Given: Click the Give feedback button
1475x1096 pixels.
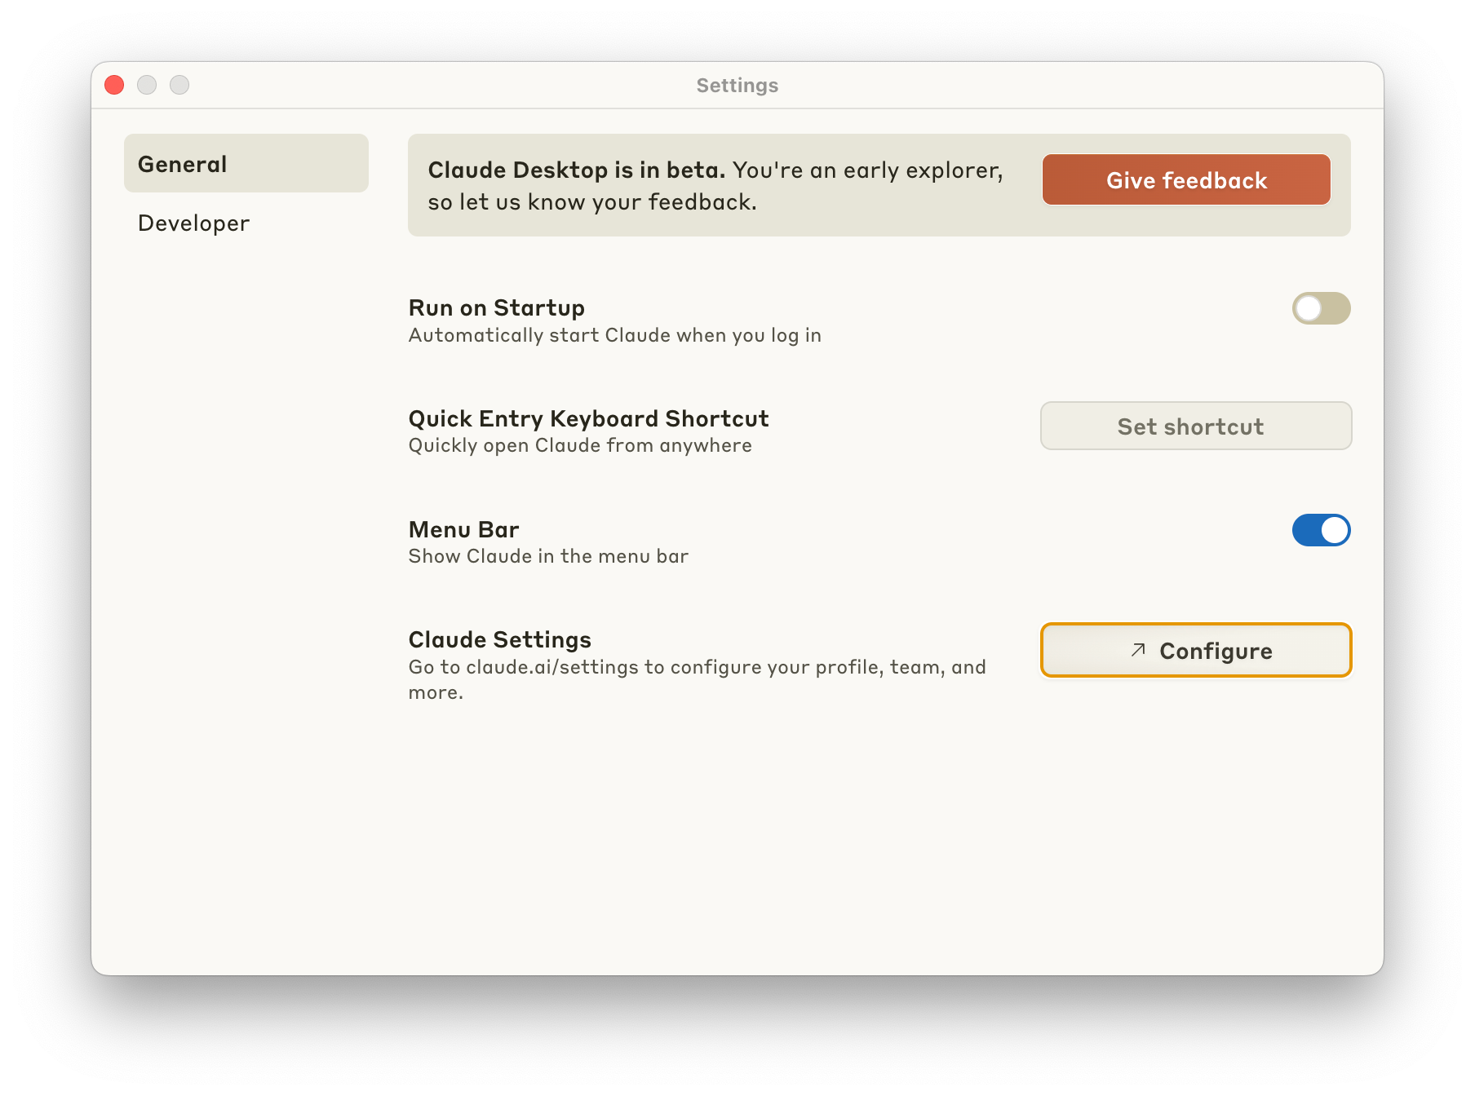Looking at the screenshot, I should (x=1186, y=179).
